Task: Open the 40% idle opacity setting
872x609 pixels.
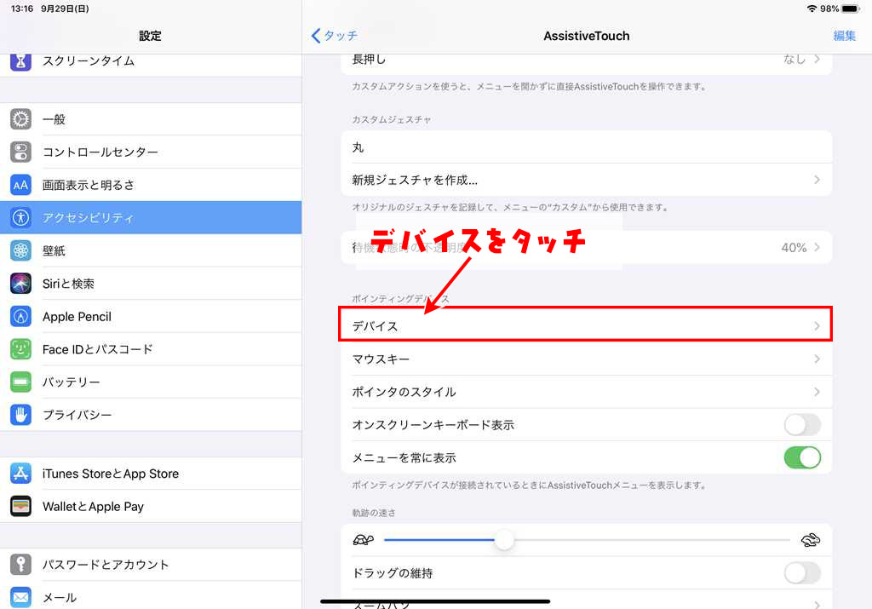Action: click(x=586, y=248)
